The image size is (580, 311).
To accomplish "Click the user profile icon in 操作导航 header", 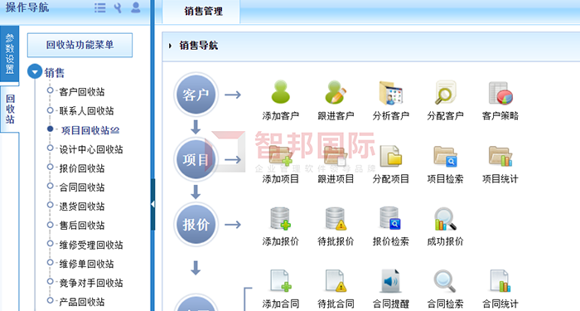I will 136,7.
